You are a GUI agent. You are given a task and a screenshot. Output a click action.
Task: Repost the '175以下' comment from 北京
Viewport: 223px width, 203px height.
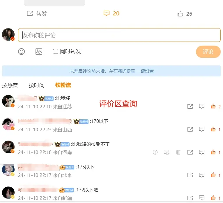coord(190,175)
